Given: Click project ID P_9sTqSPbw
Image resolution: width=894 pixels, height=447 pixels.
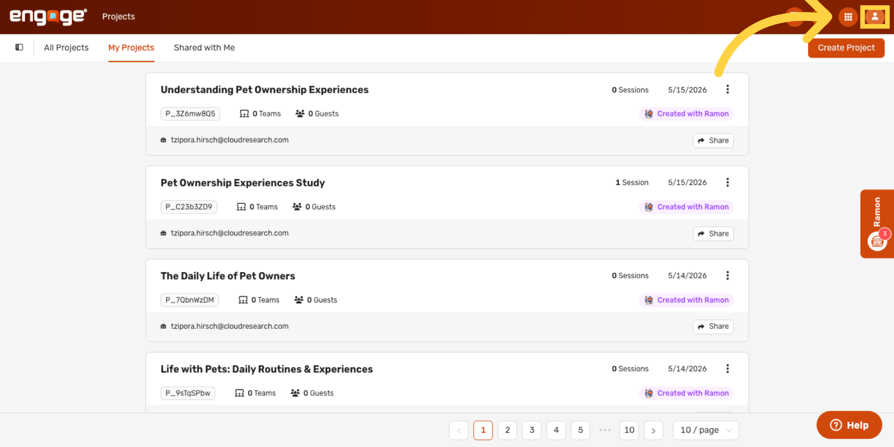Looking at the screenshot, I should 188,393.
